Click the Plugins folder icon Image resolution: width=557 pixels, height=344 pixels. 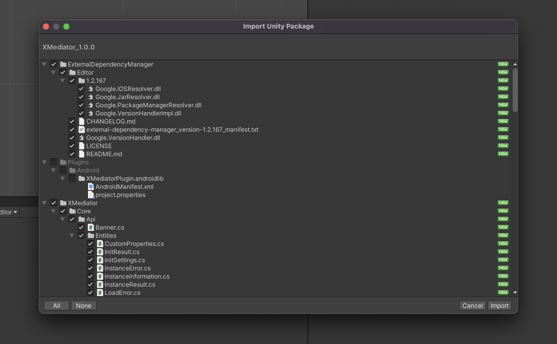click(x=63, y=162)
